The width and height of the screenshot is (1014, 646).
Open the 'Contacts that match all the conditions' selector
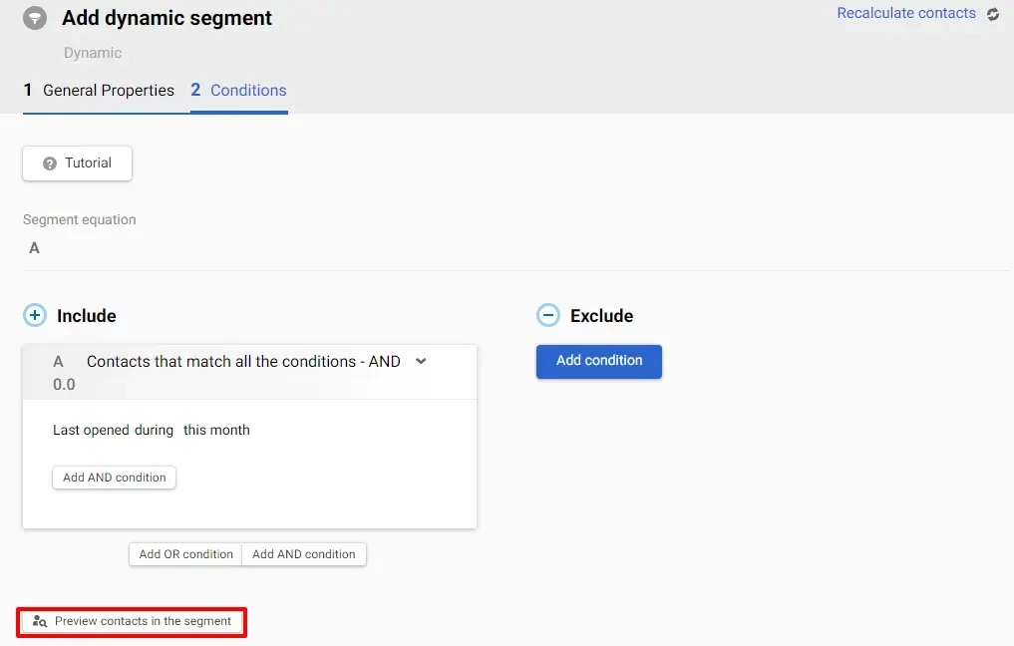click(x=243, y=362)
